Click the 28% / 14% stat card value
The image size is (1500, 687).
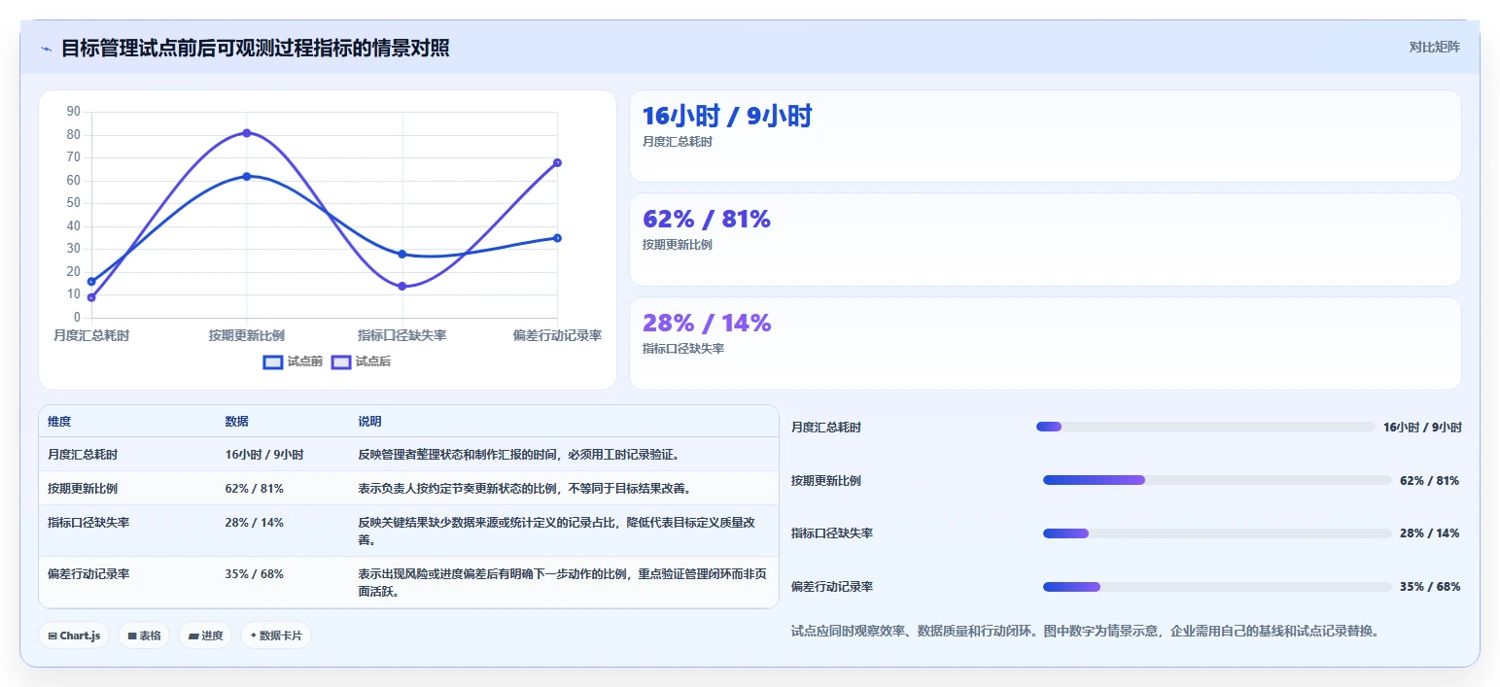point(707,324)
